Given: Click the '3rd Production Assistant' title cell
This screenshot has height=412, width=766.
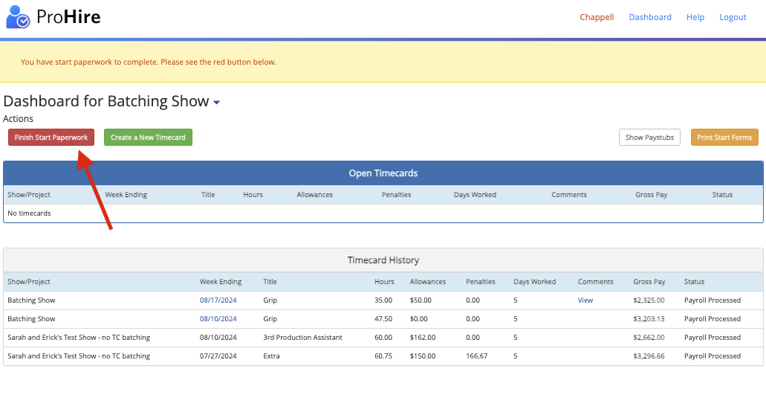Looking at the screenshot, I should (x=303, y=337).
